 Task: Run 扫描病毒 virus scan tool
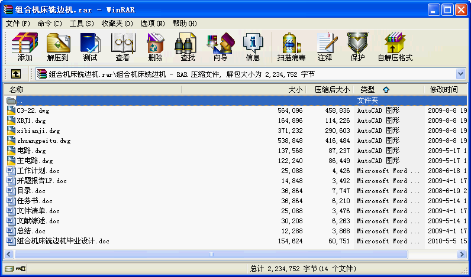pyautogui.click(x=291, y=47)
